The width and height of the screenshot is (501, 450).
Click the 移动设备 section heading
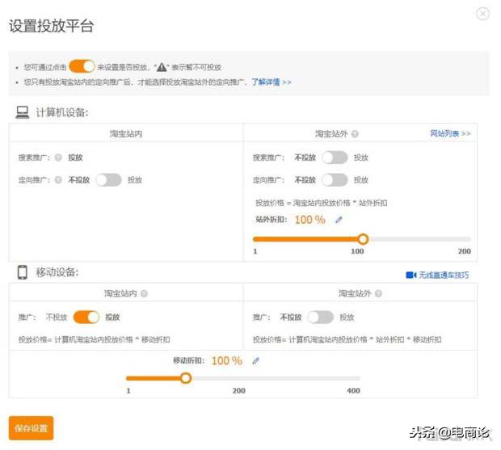57,272
